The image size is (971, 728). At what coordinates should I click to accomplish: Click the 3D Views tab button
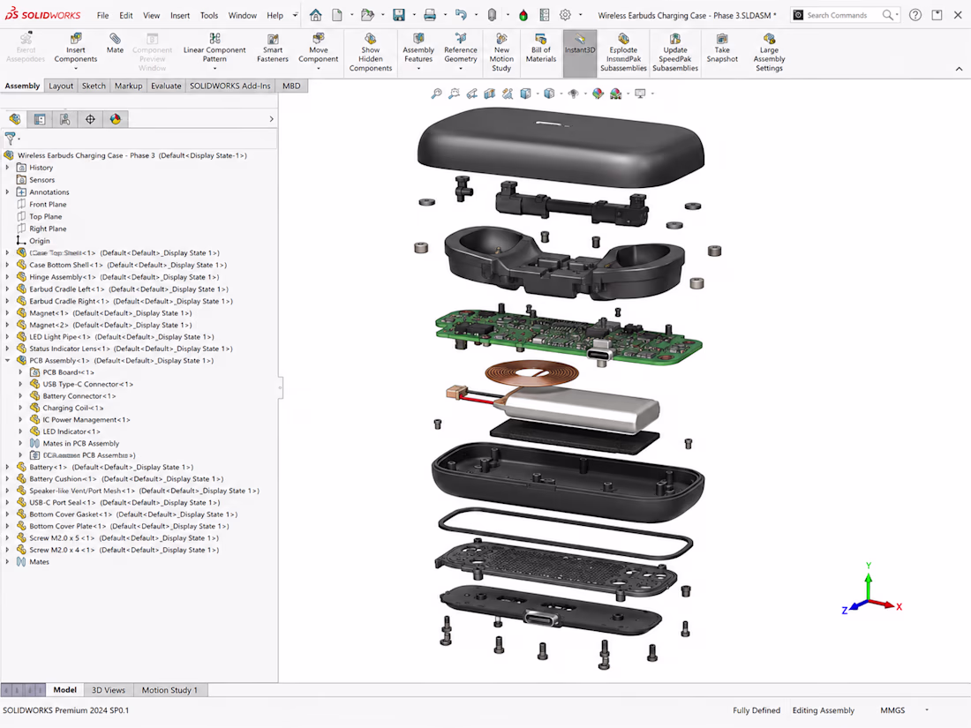coord(109,690)
